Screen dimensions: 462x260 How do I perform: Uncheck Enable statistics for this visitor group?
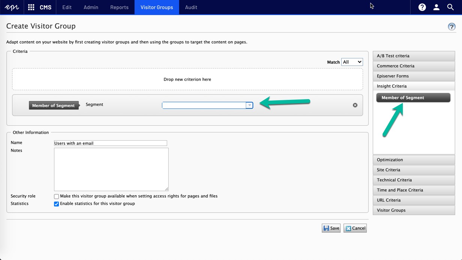57,204
